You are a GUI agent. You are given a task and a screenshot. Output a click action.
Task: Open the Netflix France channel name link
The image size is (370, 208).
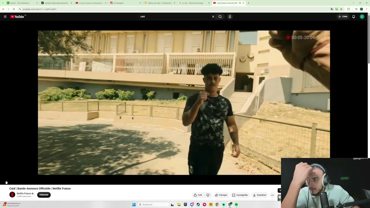(x=24, y=194)
